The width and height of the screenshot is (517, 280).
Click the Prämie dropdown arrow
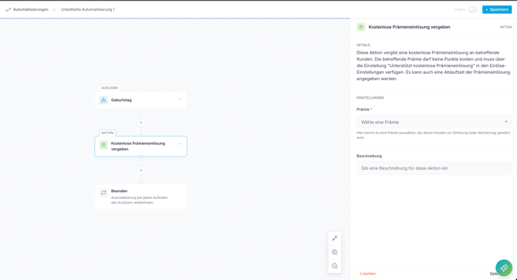(x=506, y=122)
